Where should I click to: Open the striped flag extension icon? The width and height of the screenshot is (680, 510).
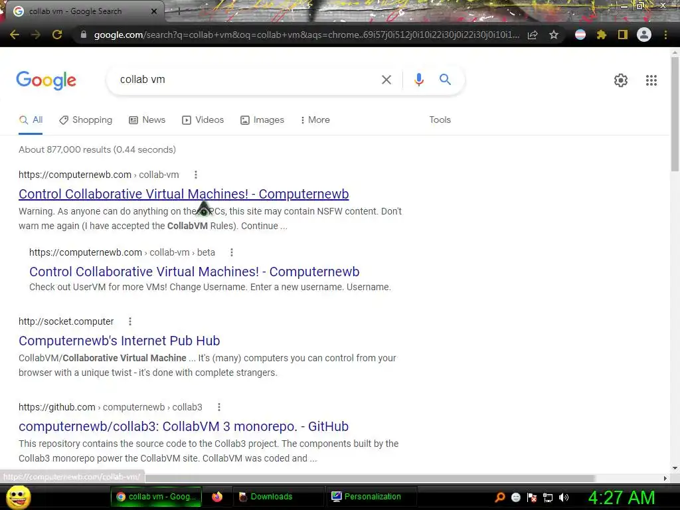(580, 35)
